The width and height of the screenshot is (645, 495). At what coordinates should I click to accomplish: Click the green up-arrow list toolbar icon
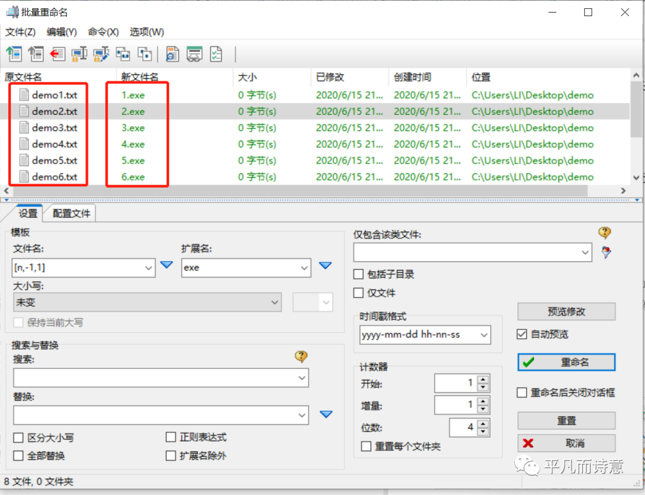tap(14, 54)
